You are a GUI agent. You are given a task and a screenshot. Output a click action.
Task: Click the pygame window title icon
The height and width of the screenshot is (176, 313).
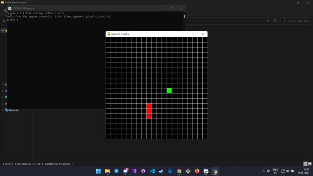(x=109, y=34)
